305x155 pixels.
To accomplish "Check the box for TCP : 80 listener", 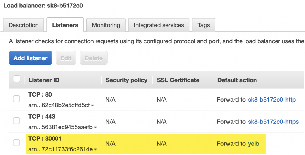I will point(17,99).
